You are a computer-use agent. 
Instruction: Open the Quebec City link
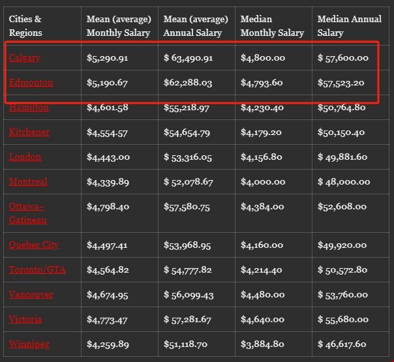(x=34, y=245)
